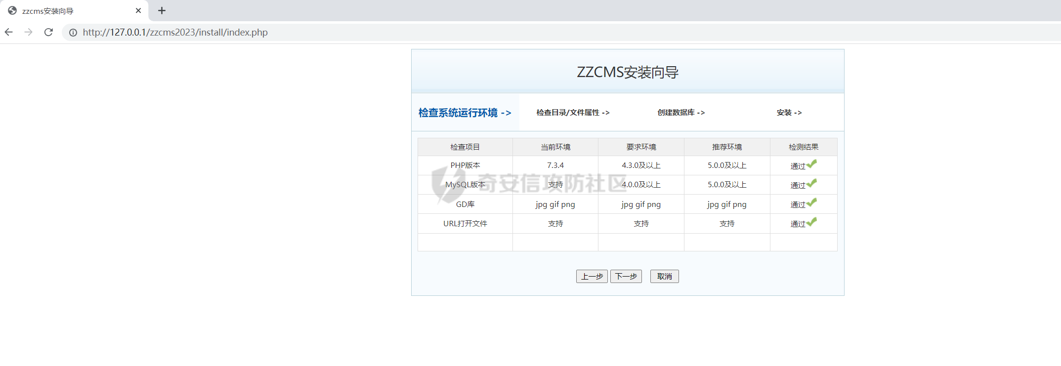Click the 推荐环境 column header

click(727, 147)
